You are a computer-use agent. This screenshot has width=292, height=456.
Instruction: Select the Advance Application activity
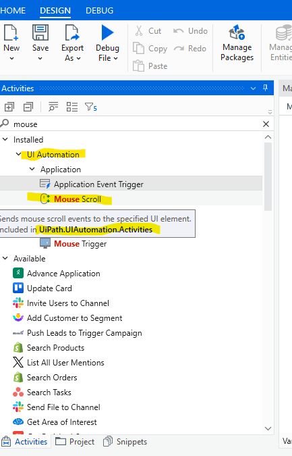click(x=63, y=274)
